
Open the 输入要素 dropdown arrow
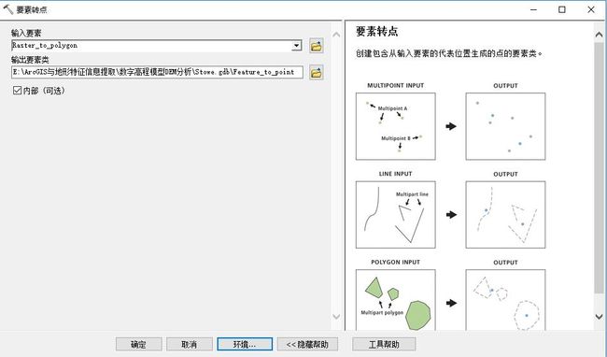(297, 46)
